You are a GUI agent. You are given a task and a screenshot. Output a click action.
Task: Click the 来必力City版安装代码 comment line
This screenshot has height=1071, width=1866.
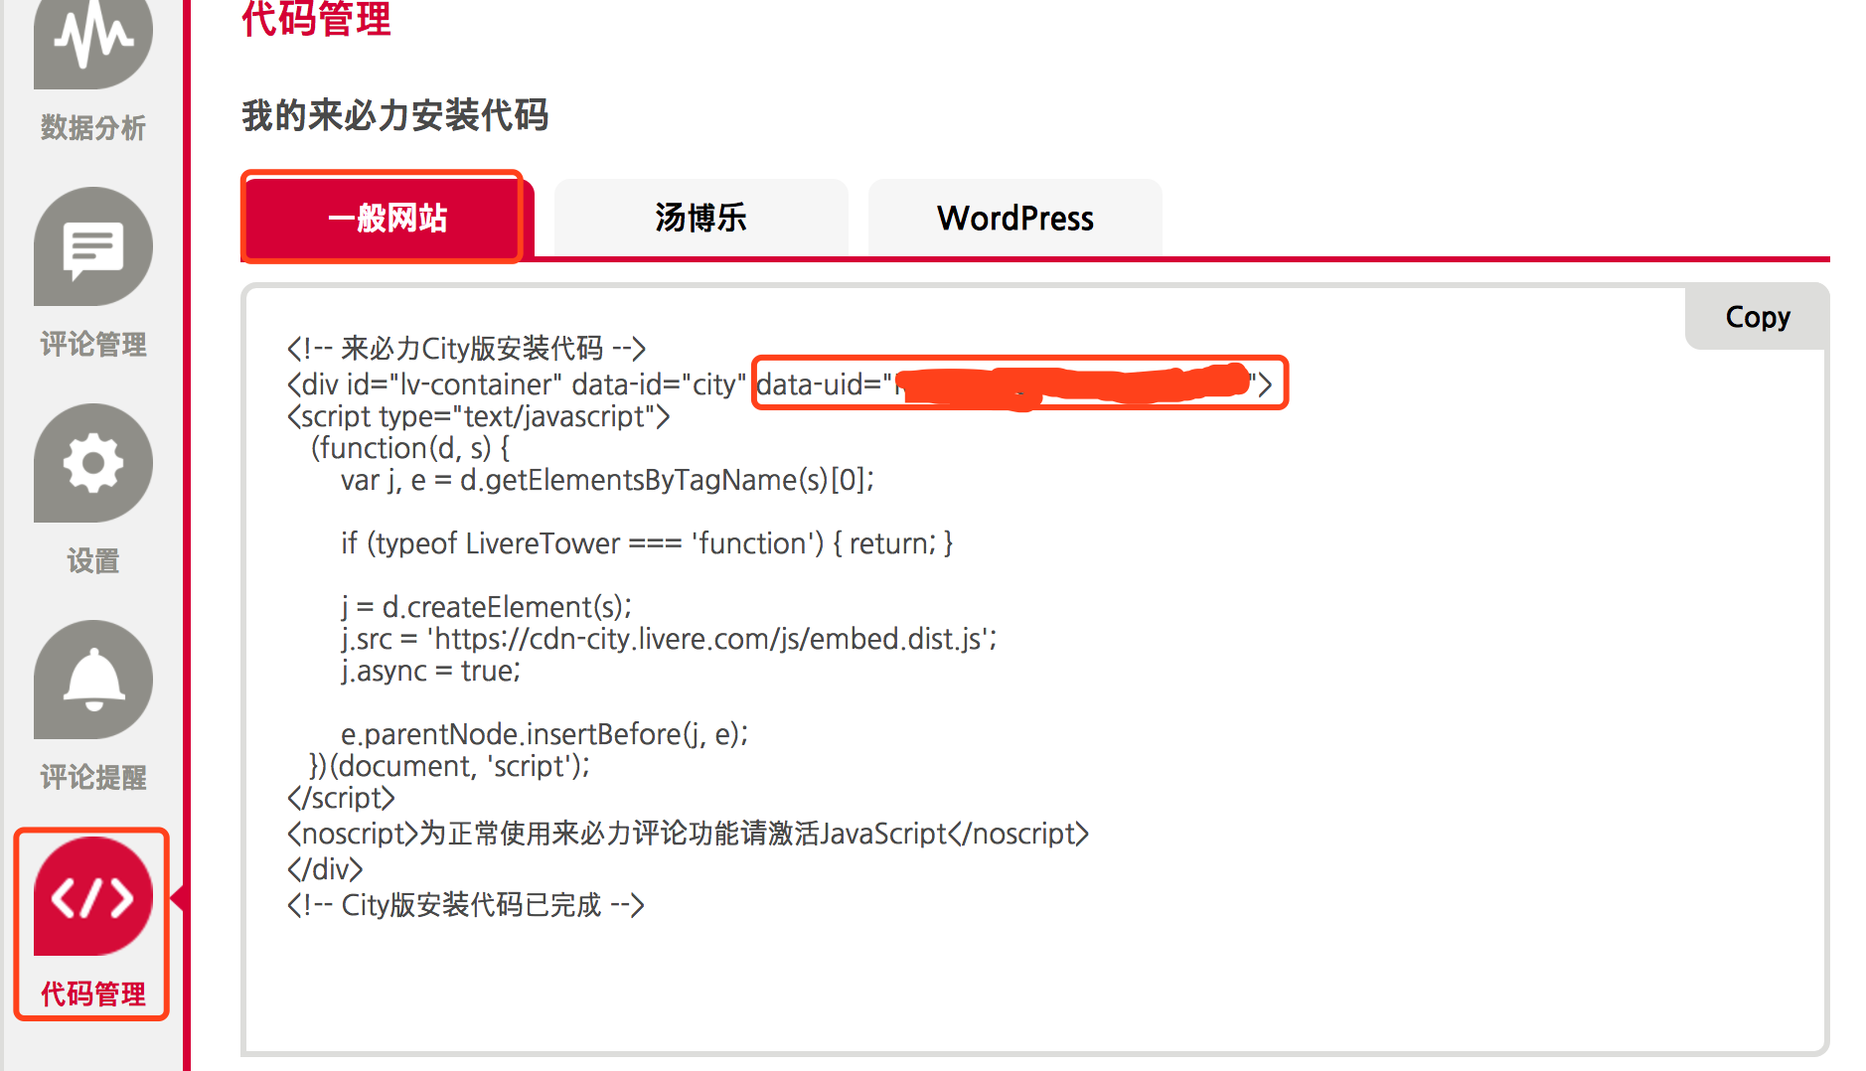(466, 349)
